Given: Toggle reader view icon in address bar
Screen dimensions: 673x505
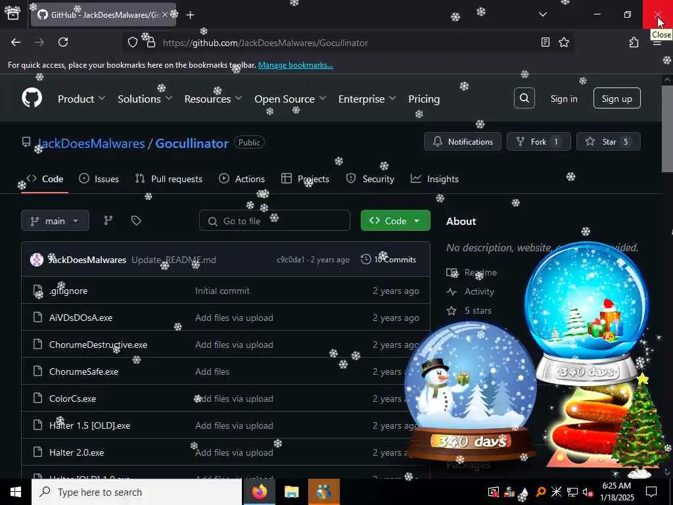Looking at the screenshot, I should click(545, 42).
